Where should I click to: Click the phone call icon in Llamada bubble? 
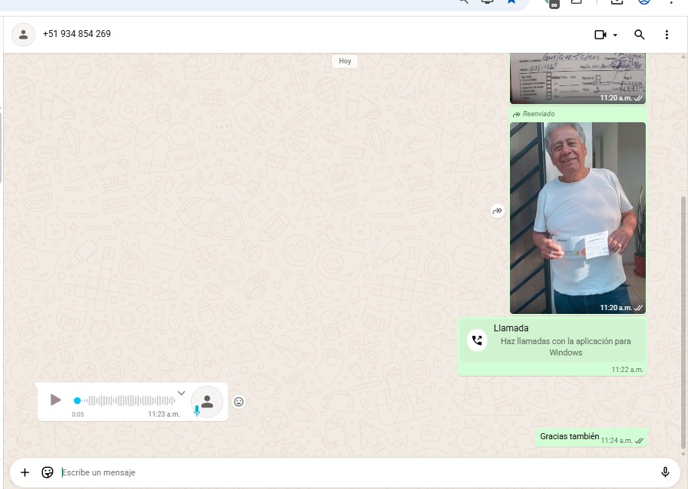click(477, 340)
